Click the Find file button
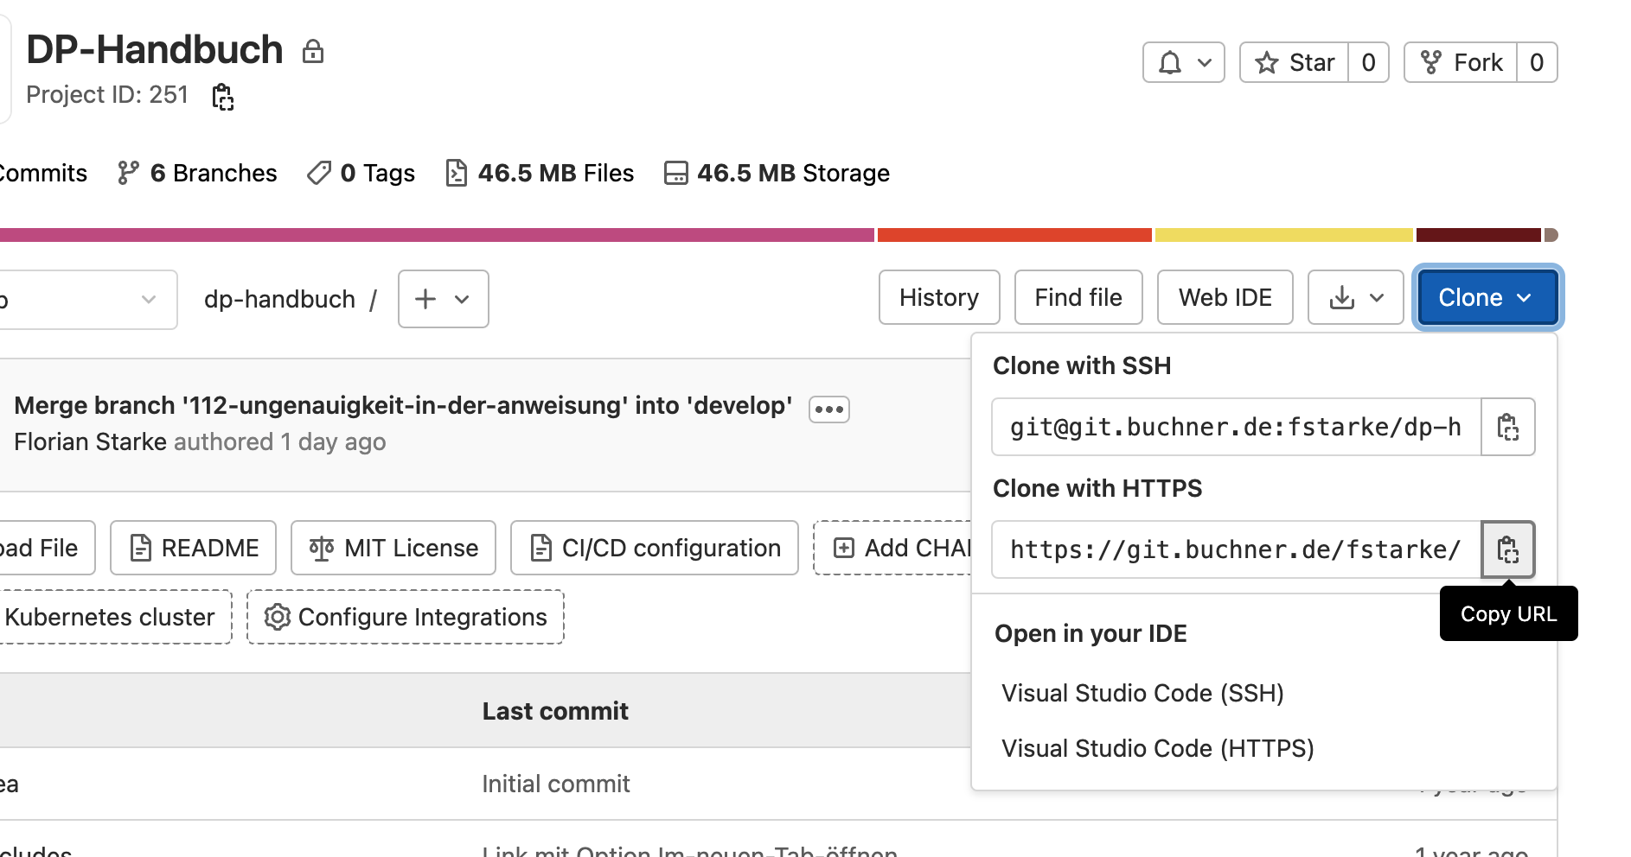This screenshot has height=857, width=1631. click(x=1078, y=298)
